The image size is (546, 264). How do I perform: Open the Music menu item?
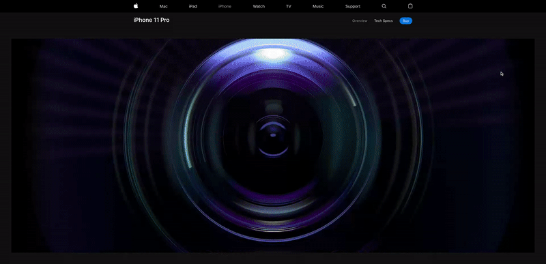tap(318, 6)
